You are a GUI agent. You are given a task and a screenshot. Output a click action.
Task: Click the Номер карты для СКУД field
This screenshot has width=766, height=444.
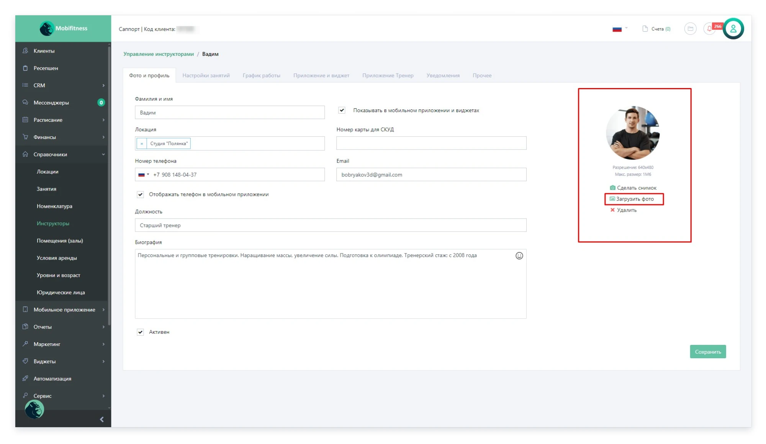coord(431,143)
